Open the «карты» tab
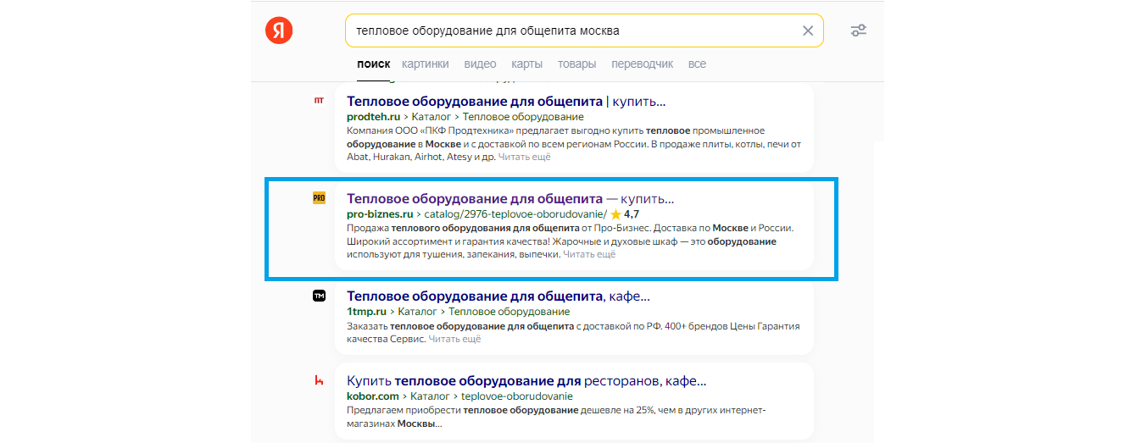The width and height of the screenshot is (1136, 443). point(526,64)
